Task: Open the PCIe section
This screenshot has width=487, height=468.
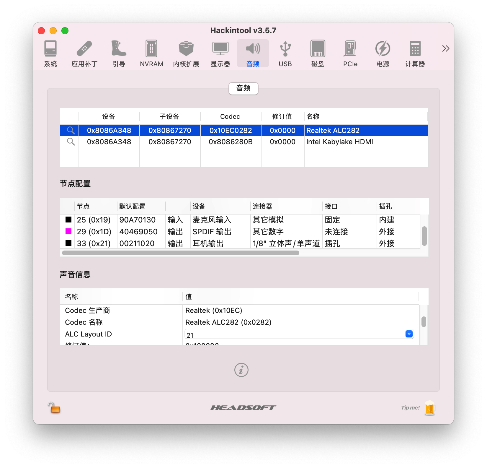Action: (x=350, y=53)
